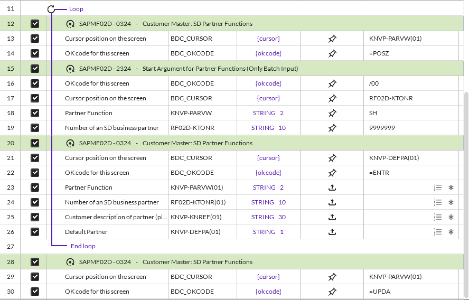The image size is (469, 300).
Task: Select STRING 2 type in row 18
Action: (x=268, y=113)
